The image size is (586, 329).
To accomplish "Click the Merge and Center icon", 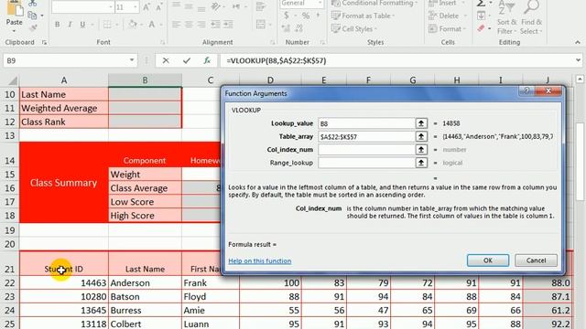I will point(261,25).
